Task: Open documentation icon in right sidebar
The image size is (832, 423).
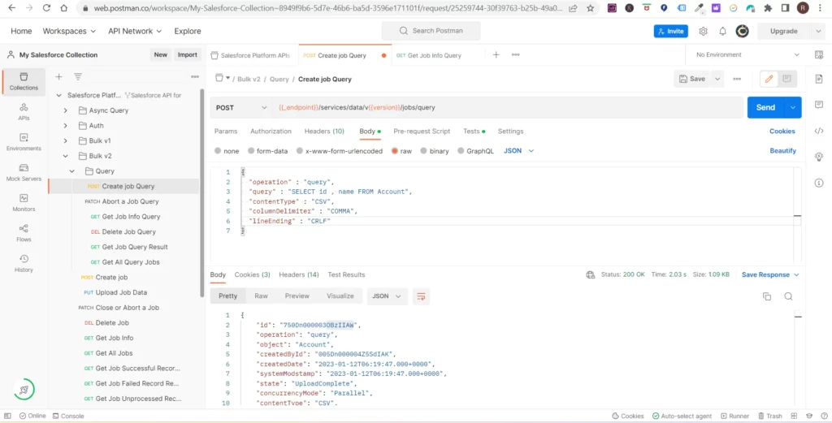Action: 819,79
